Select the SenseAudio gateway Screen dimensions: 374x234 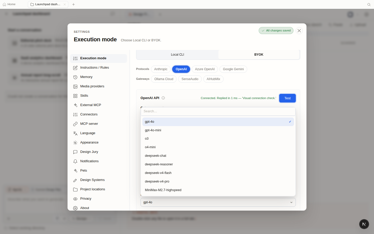[190, 79]
